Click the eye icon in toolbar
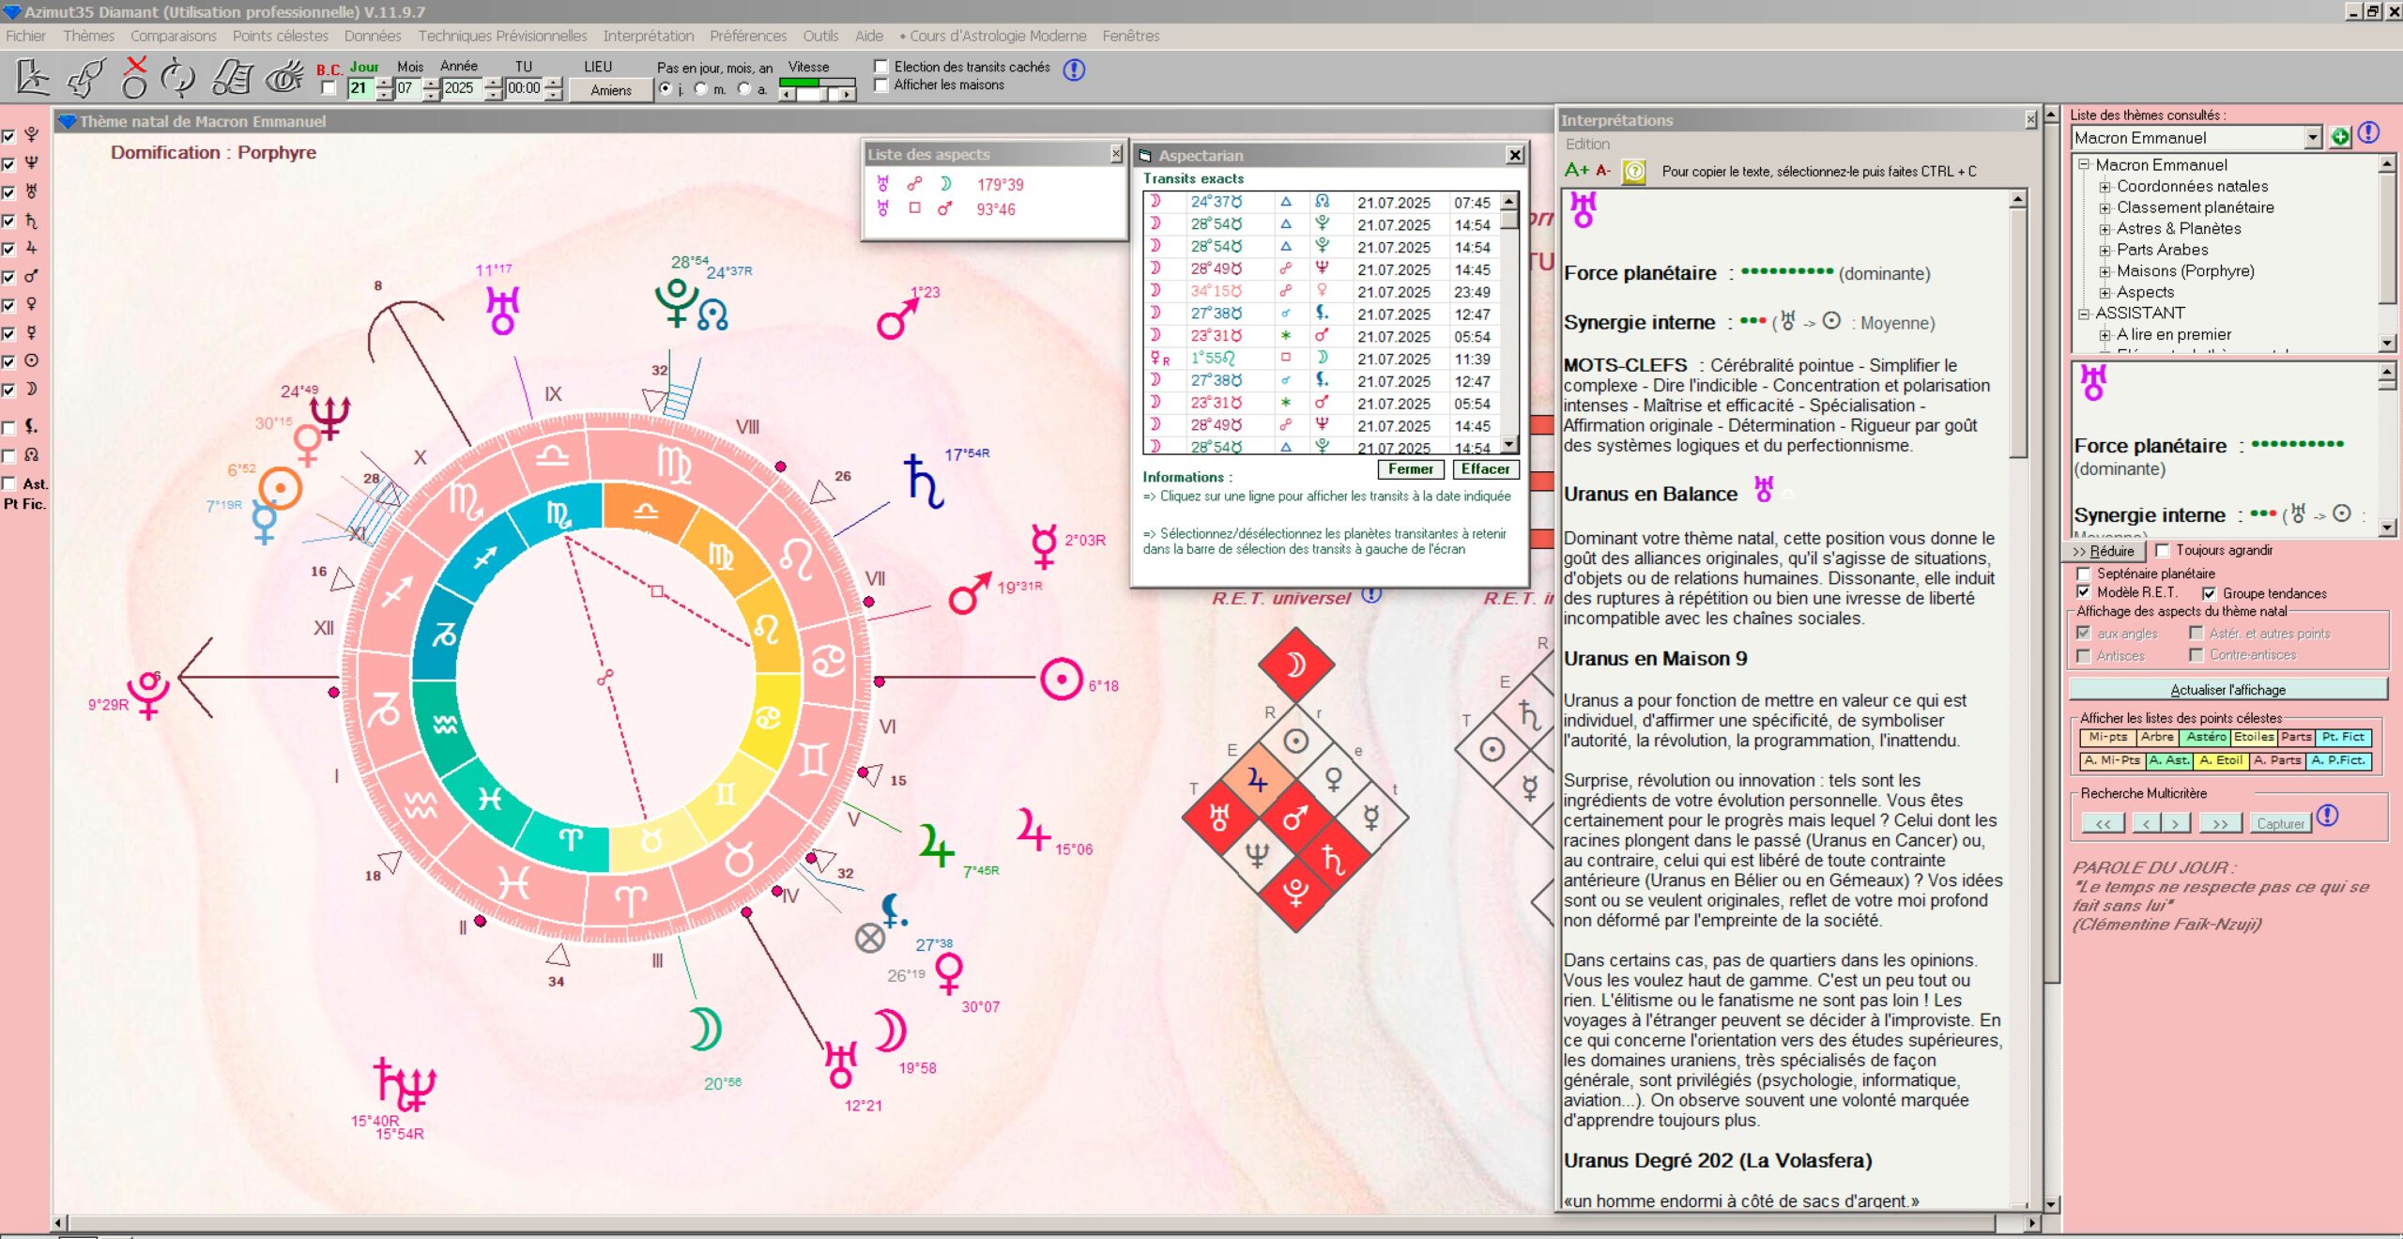Image resolution: width=2403 pixels, height=1239 pixels. tap(283, 78)
